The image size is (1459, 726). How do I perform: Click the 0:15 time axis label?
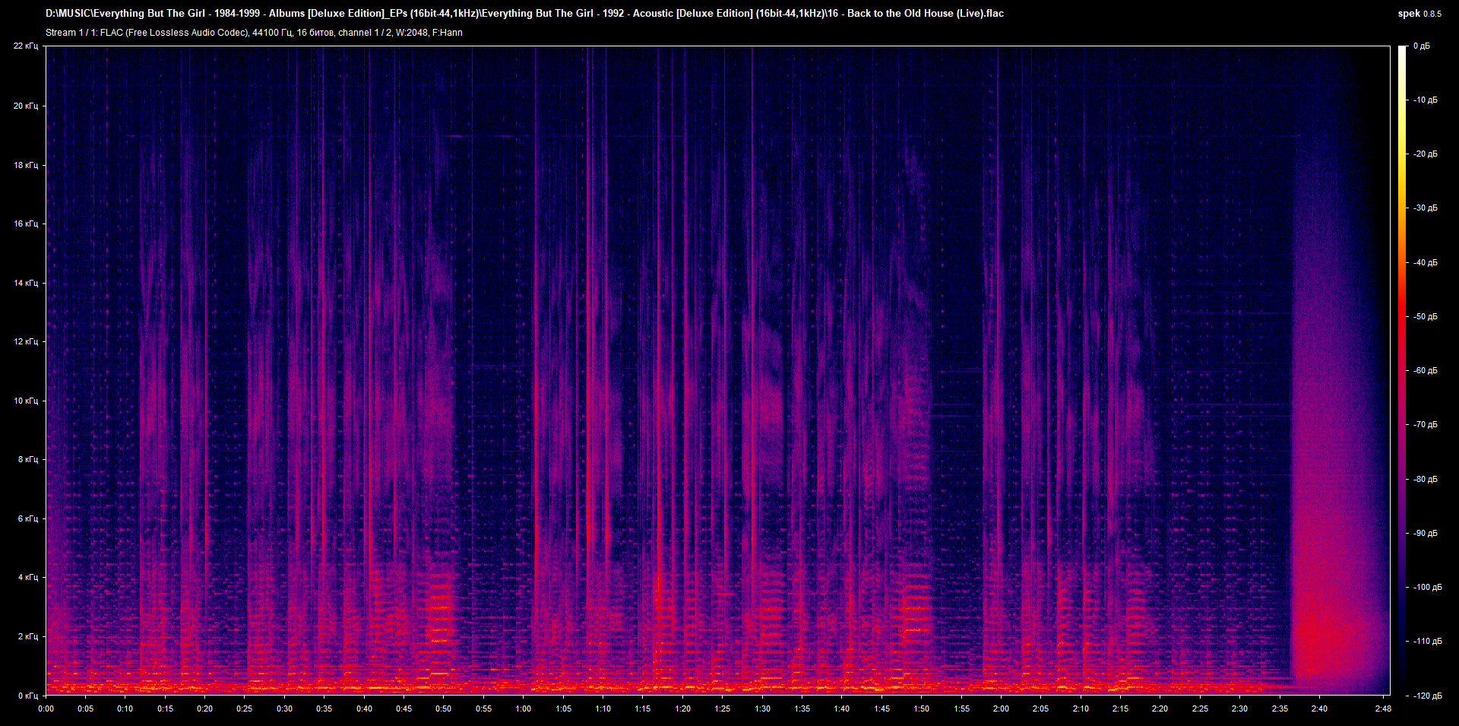tap(165, 709)
